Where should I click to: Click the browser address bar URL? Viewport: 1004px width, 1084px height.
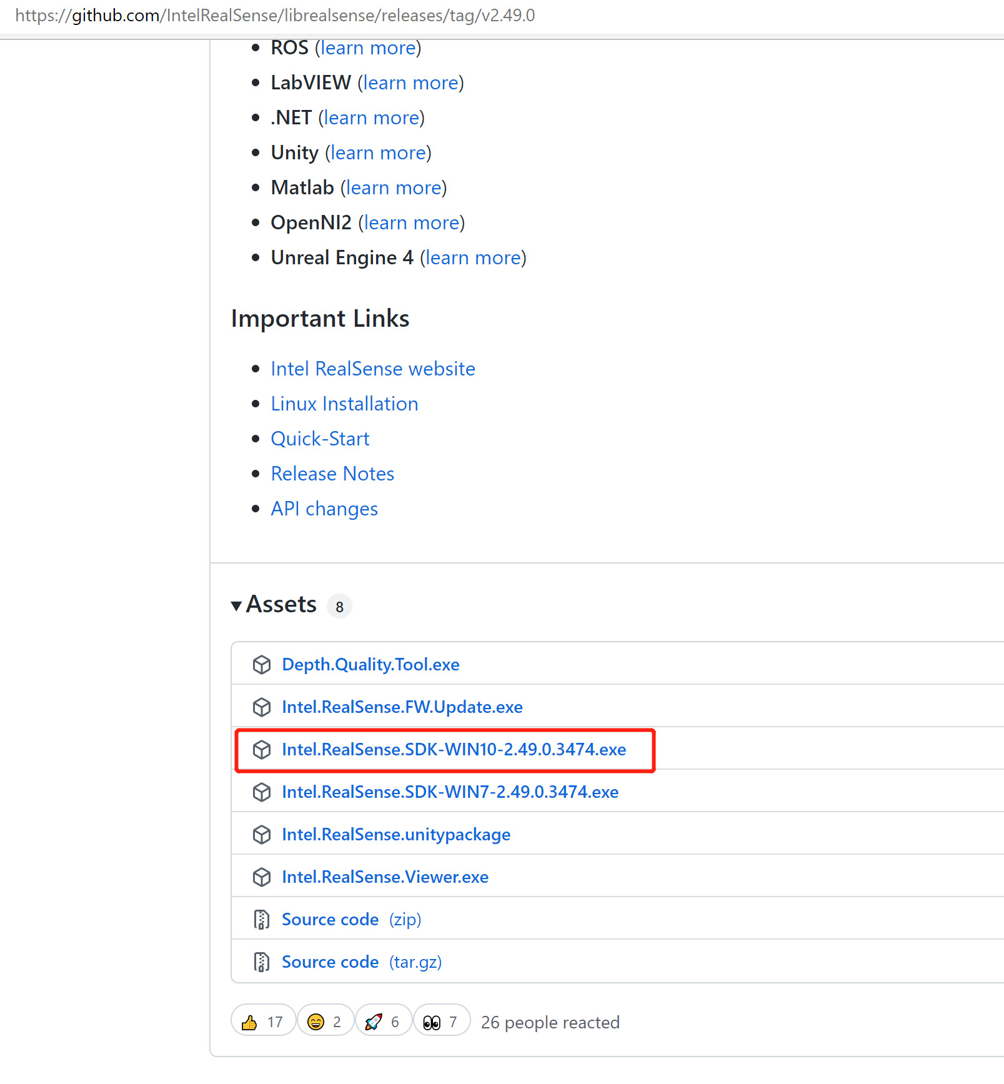[x=275, y=16]
